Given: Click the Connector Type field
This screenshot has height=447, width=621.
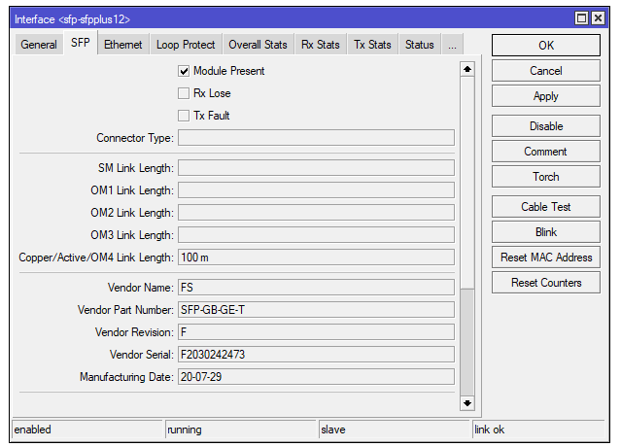Looking at the screenshot, I should click(x=316, y=138).
